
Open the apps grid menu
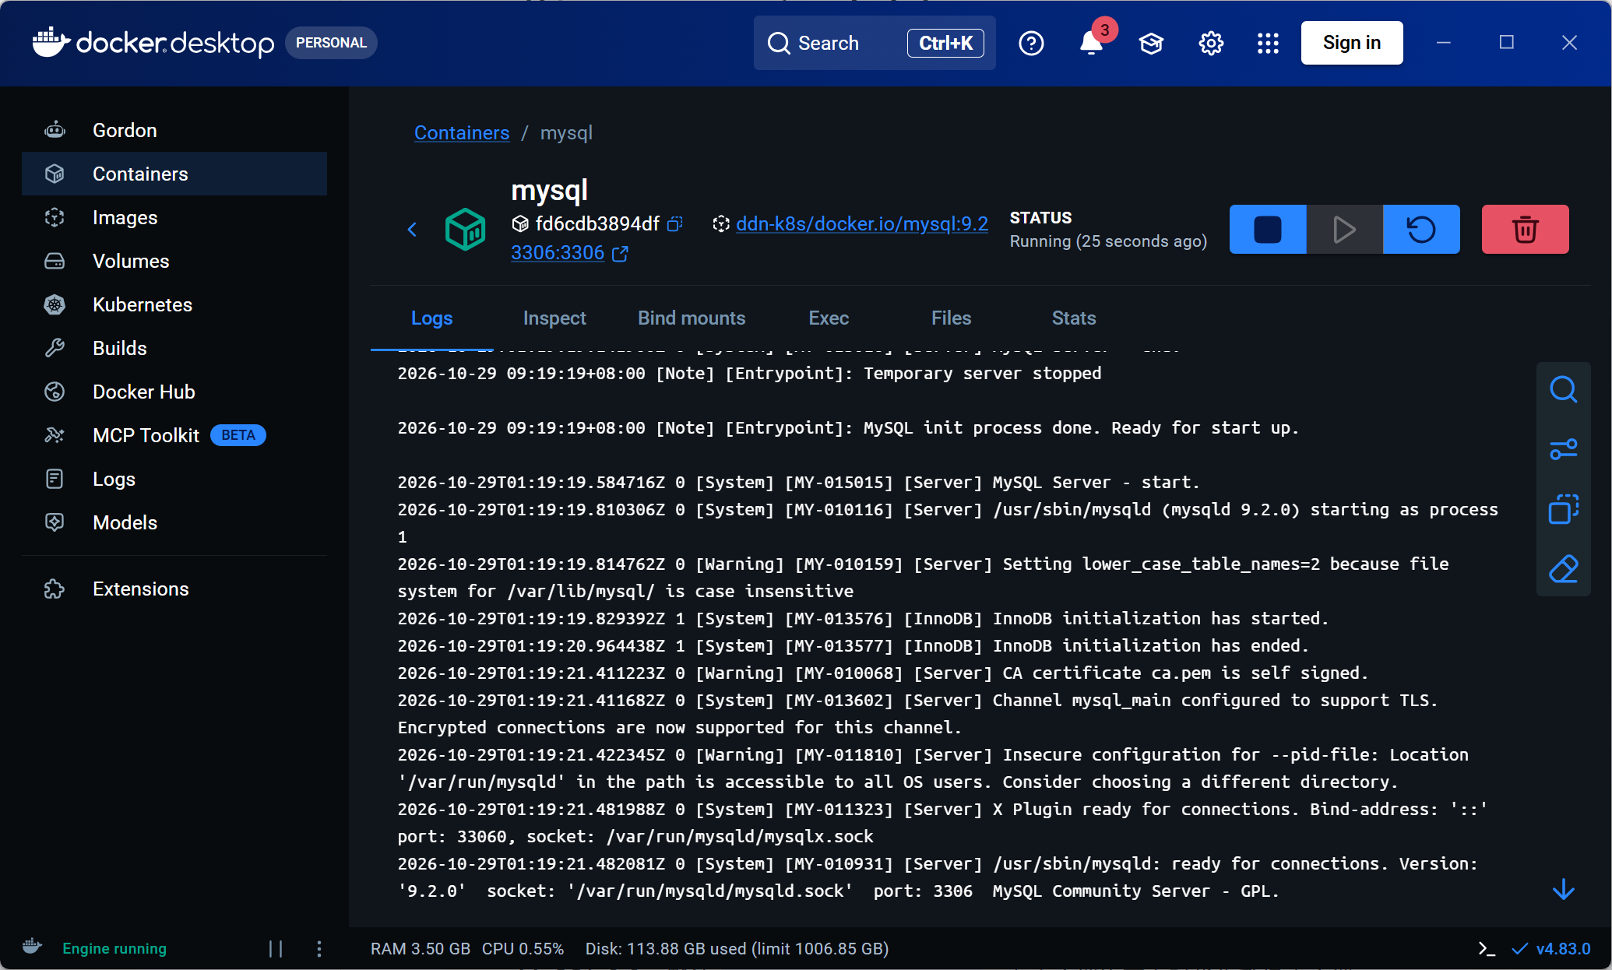(1268, 43)
